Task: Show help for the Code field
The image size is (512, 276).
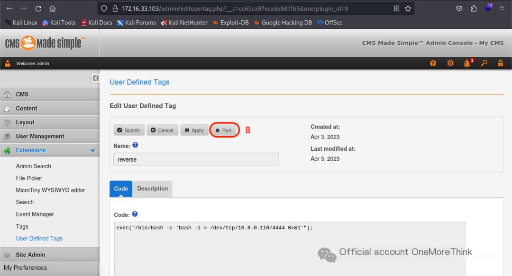Action: coord(135,214)
